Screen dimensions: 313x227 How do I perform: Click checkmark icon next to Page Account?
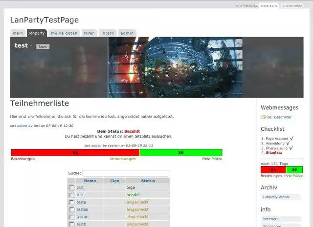click(x=291, y=138)
